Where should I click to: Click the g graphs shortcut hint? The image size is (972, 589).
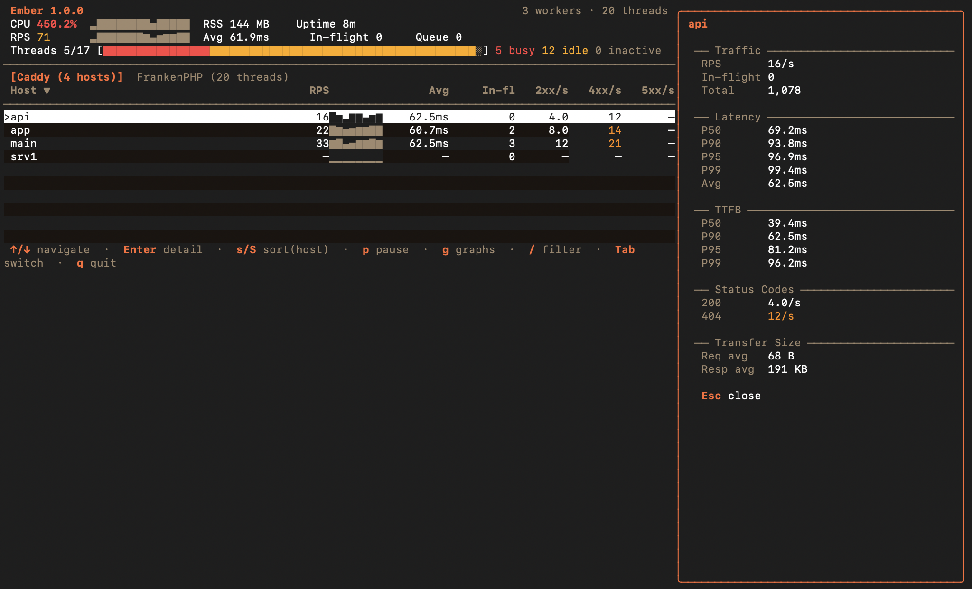(x=468, y=249)
